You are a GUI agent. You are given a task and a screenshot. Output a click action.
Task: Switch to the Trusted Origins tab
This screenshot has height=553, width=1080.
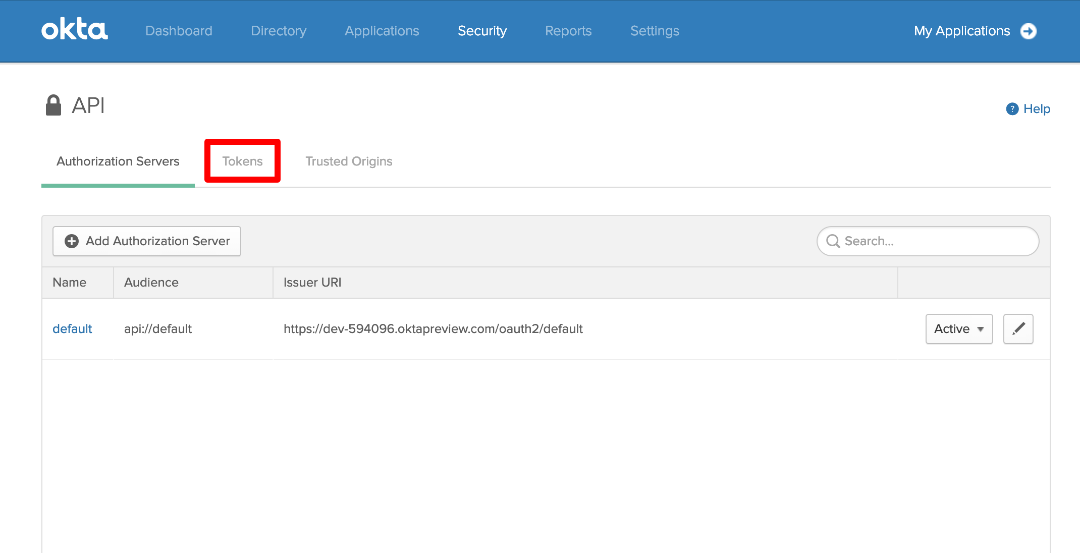(x=349, y=161)
